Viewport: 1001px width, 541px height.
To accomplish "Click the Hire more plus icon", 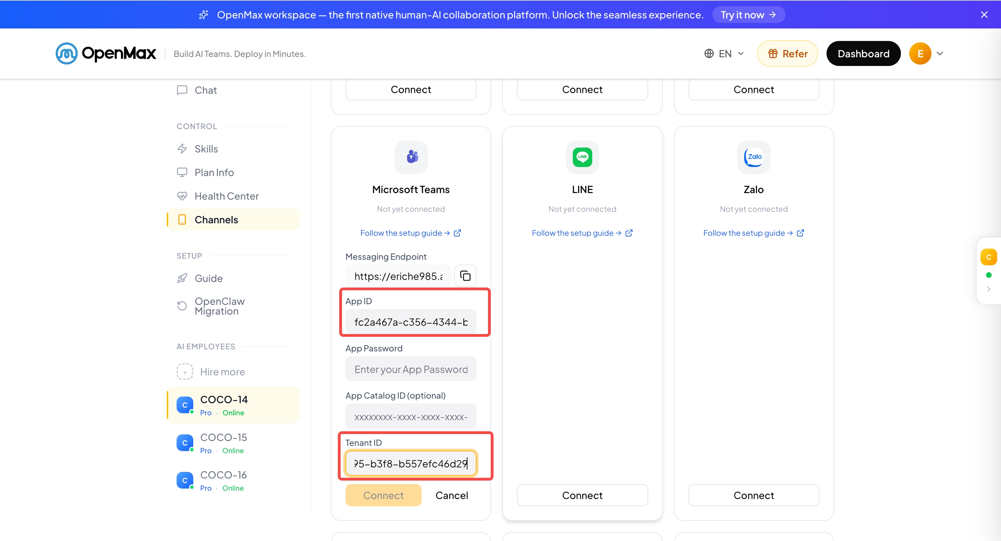I will [x=185, y=372].
